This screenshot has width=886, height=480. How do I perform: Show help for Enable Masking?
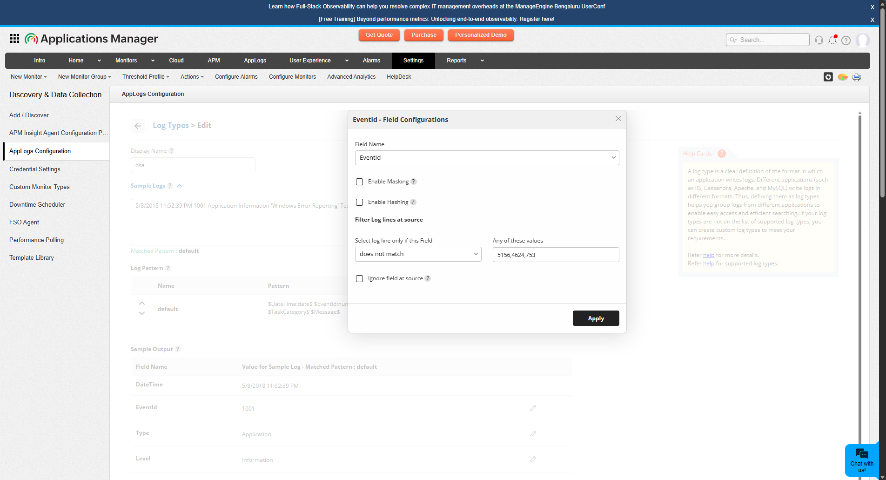[413, 182]
